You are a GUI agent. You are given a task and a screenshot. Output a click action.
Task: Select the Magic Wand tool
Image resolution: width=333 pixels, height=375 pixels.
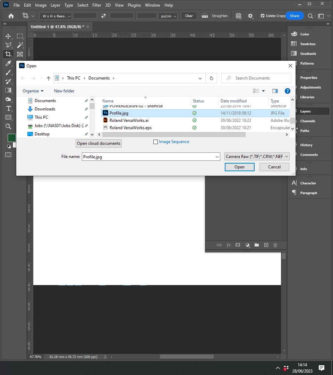[20, 45]
